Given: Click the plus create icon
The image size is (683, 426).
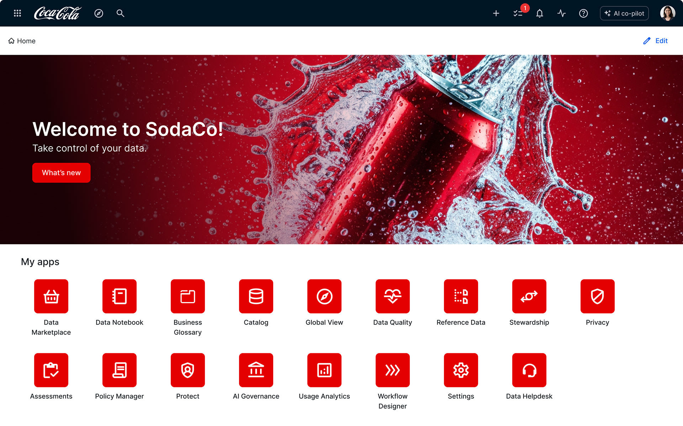Looking at the screenshot, I should coord(496,13).
